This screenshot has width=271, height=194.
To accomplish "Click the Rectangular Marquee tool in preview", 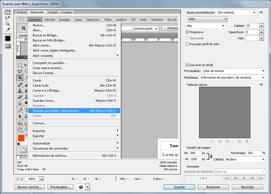I will pyautogui.click(x=20, y=65).
